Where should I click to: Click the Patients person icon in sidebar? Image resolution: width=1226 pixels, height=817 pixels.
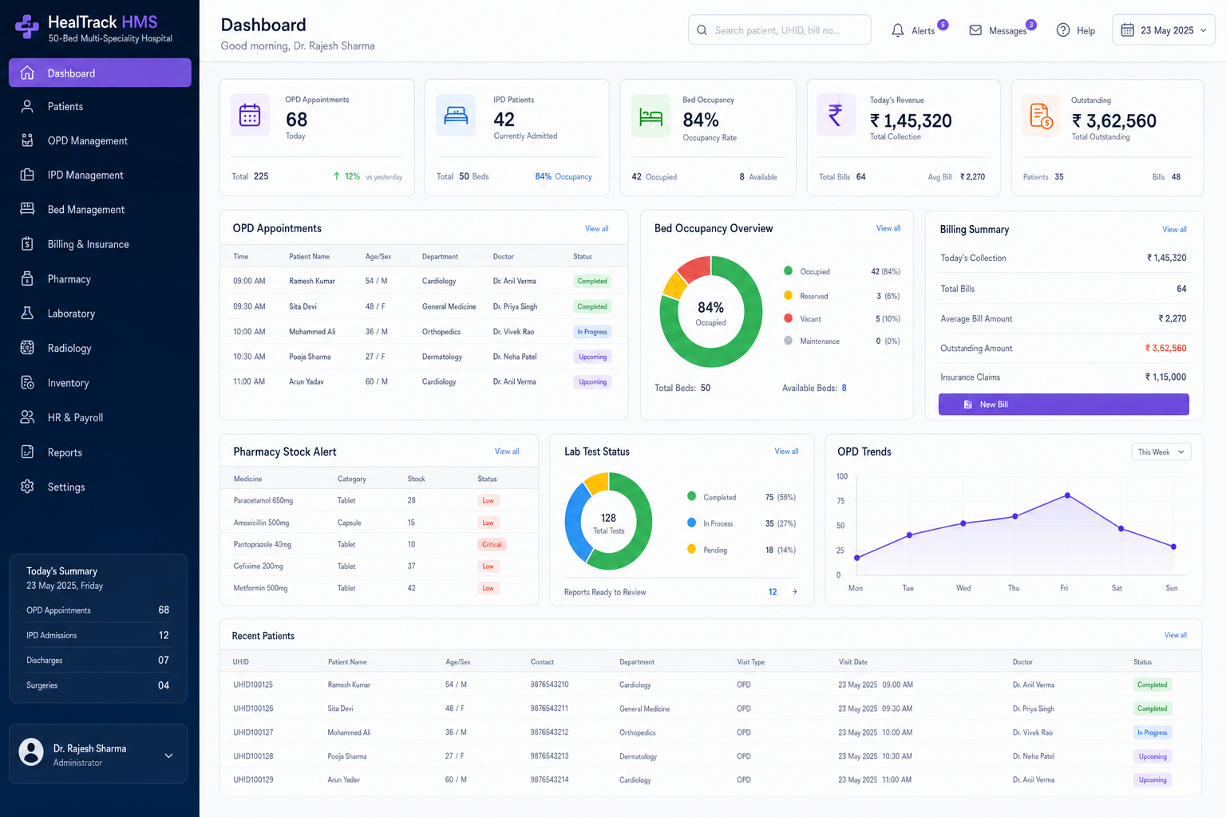(x=27, y=106)
